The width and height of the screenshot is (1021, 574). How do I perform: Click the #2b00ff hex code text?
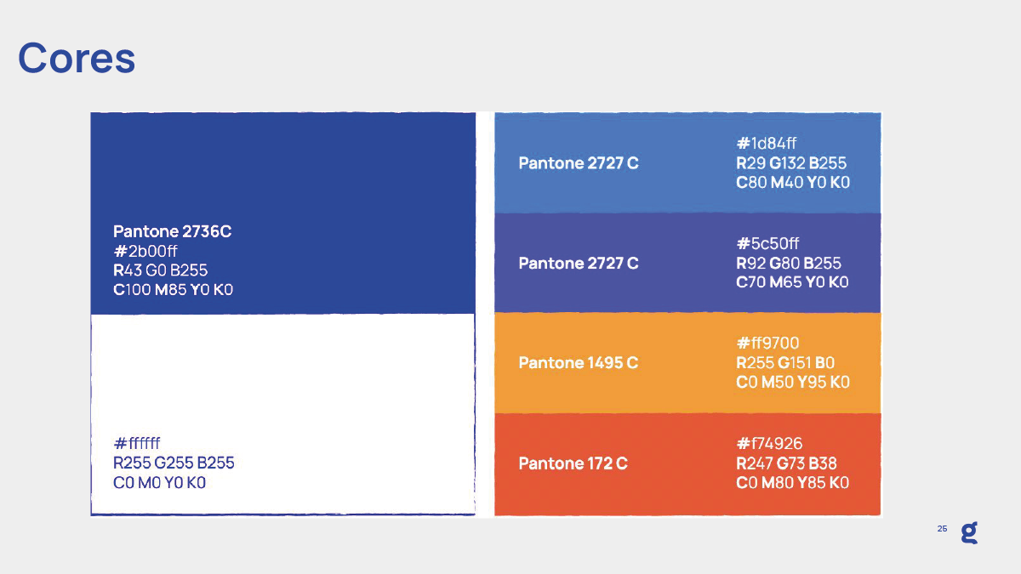tap(145, 251)
